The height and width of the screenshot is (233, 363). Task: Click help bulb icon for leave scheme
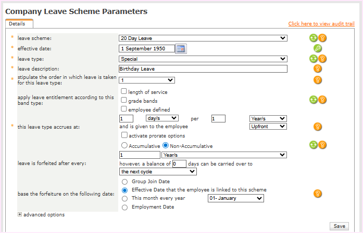coord(322,38)
